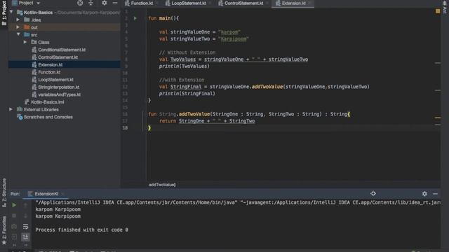The width and height of the screenshot is (449, 252).
Task: Hide the Project panel with minus icon
Action: pyautogui.click(x=115, y=3)
